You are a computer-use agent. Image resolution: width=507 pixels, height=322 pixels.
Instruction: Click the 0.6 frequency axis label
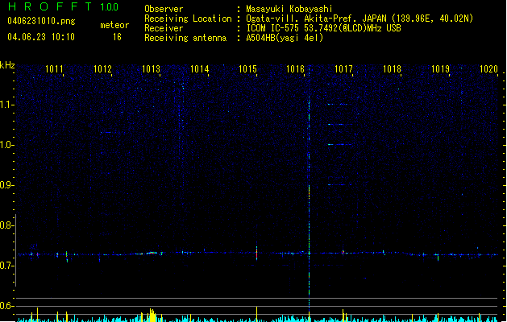[6, 306]
